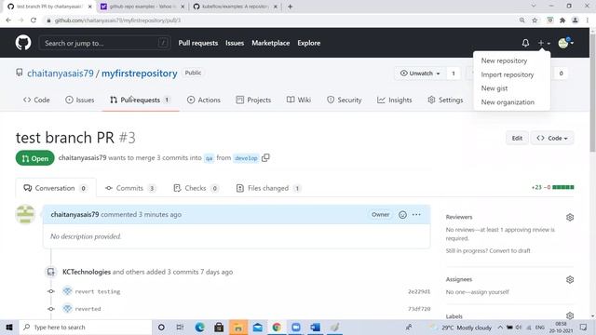The height and width of the screenshot is (335, 596).
Task: Open Pull requests in top navigation
Action: [x=198, y=43]
